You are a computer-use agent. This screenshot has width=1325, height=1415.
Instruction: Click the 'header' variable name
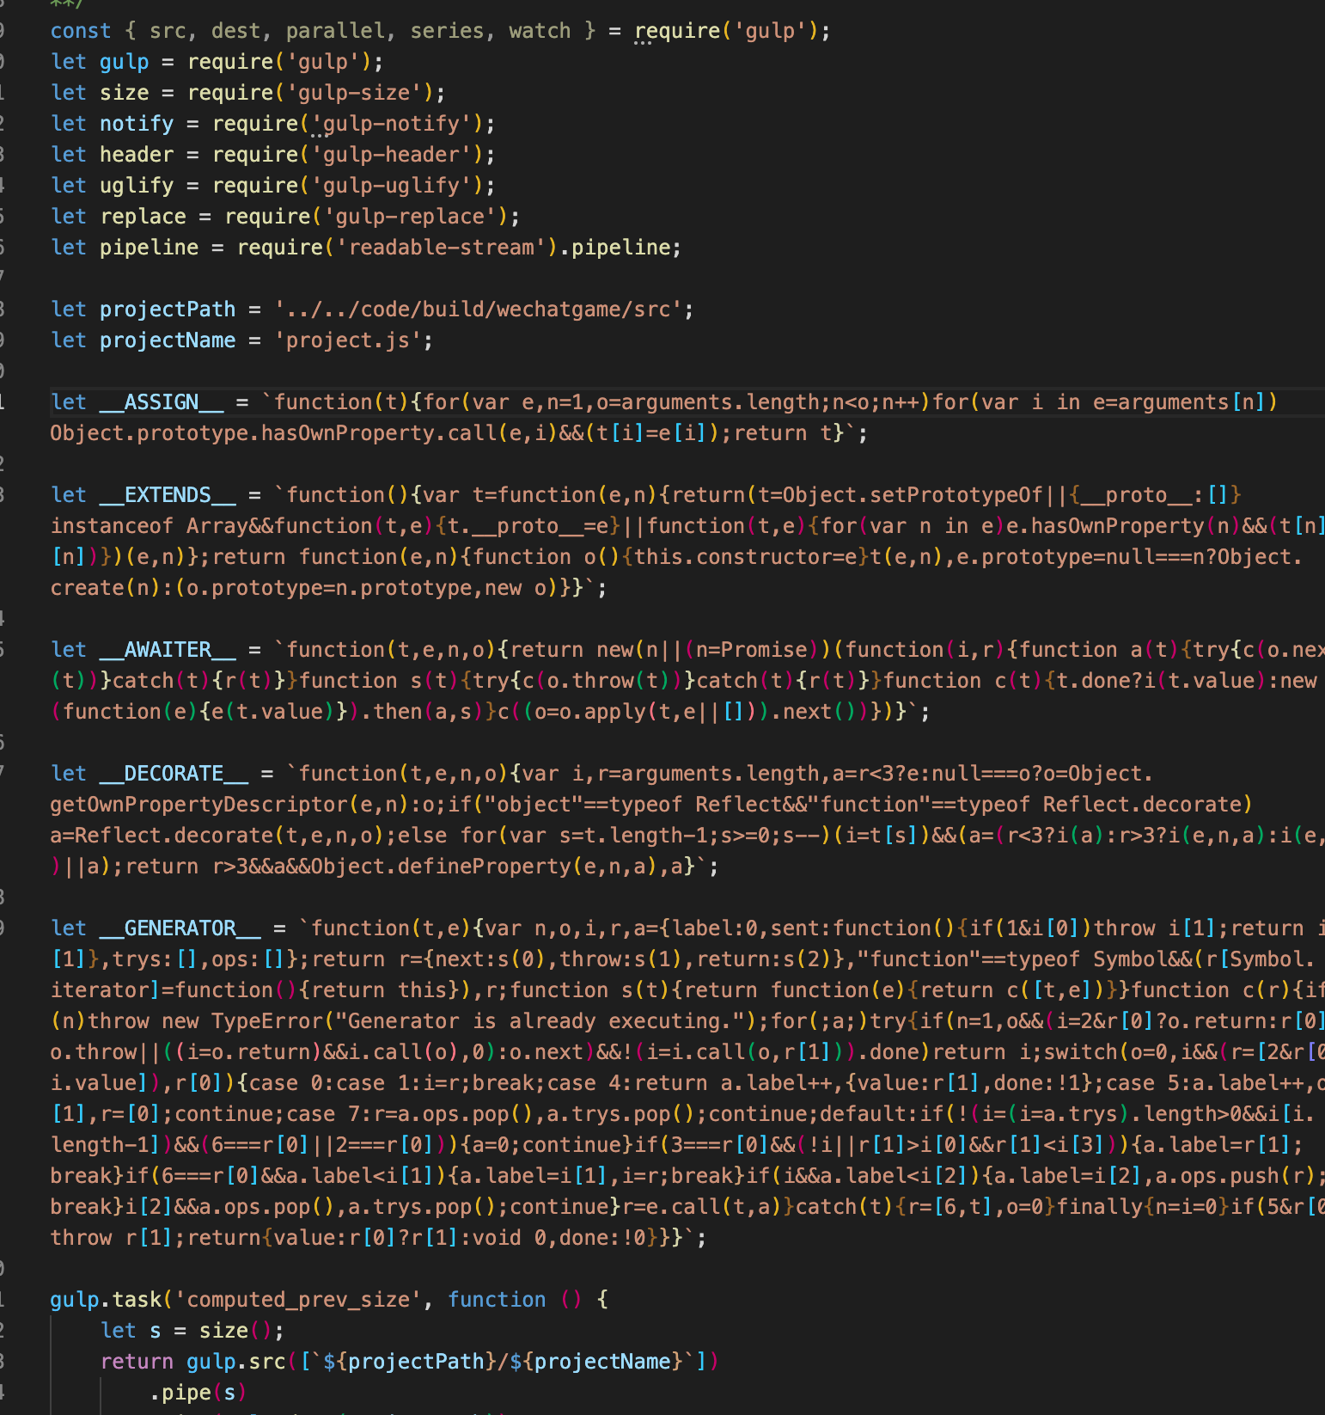pyautogui.click(x=137, y=155)
